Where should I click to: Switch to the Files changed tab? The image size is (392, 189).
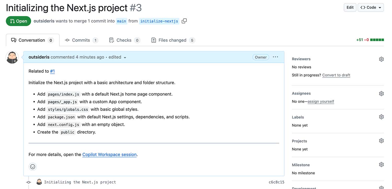click(173, 40)
